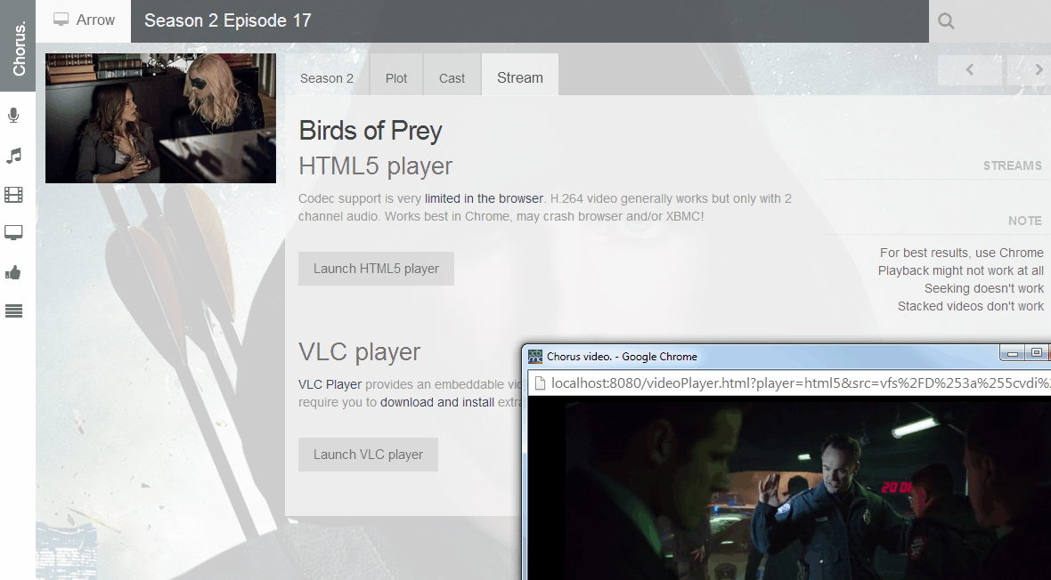Click the search magnifier icon
The width and height of the screenshot is (1051, 580).
pyautogui.click(x=946, y=20)
